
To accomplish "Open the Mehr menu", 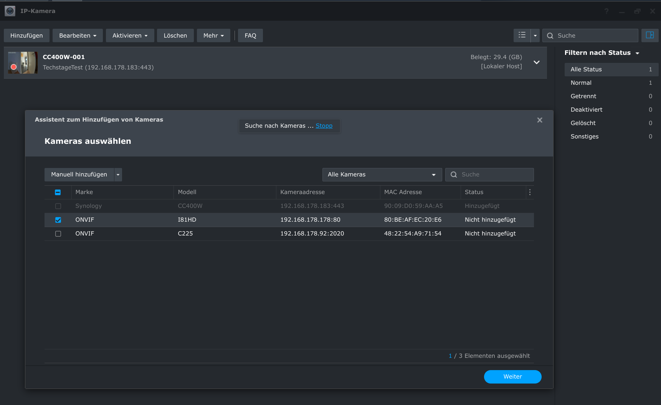I will point(213,36).
